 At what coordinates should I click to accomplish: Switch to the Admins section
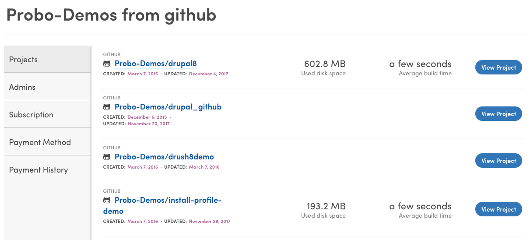(x=47, y=87)
